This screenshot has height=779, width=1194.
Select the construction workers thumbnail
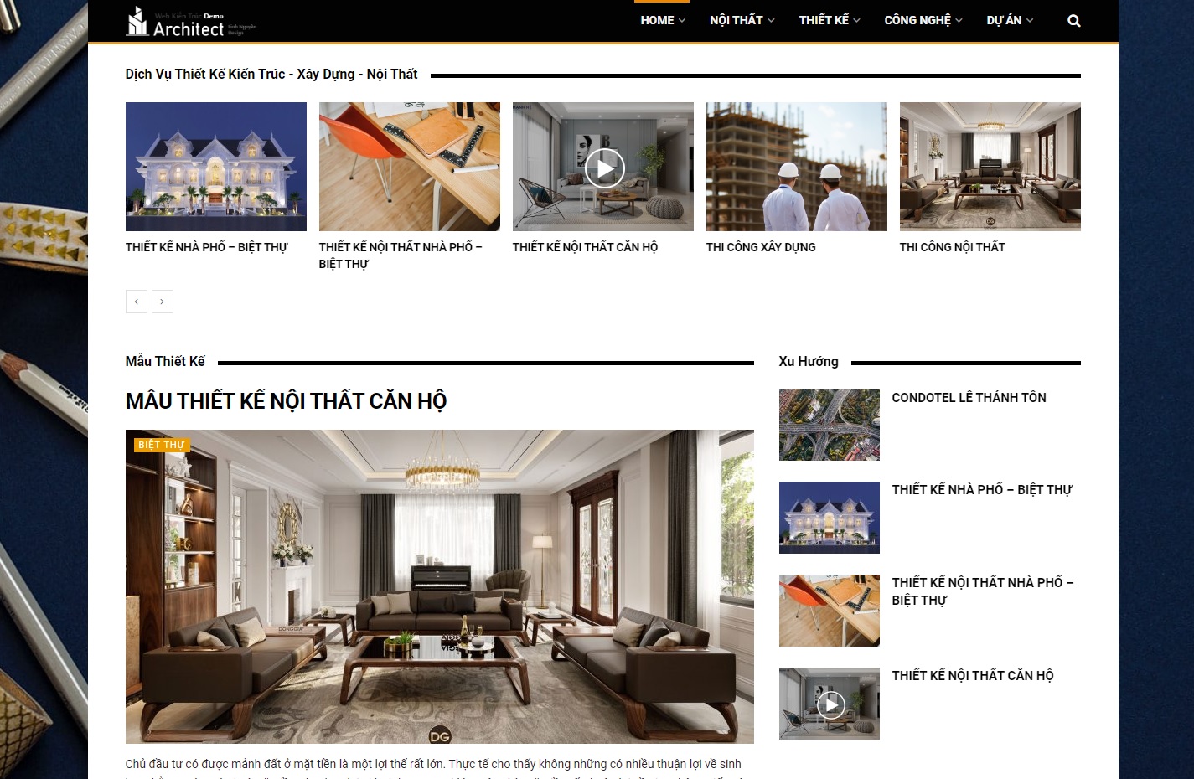[x=797, y=167]
